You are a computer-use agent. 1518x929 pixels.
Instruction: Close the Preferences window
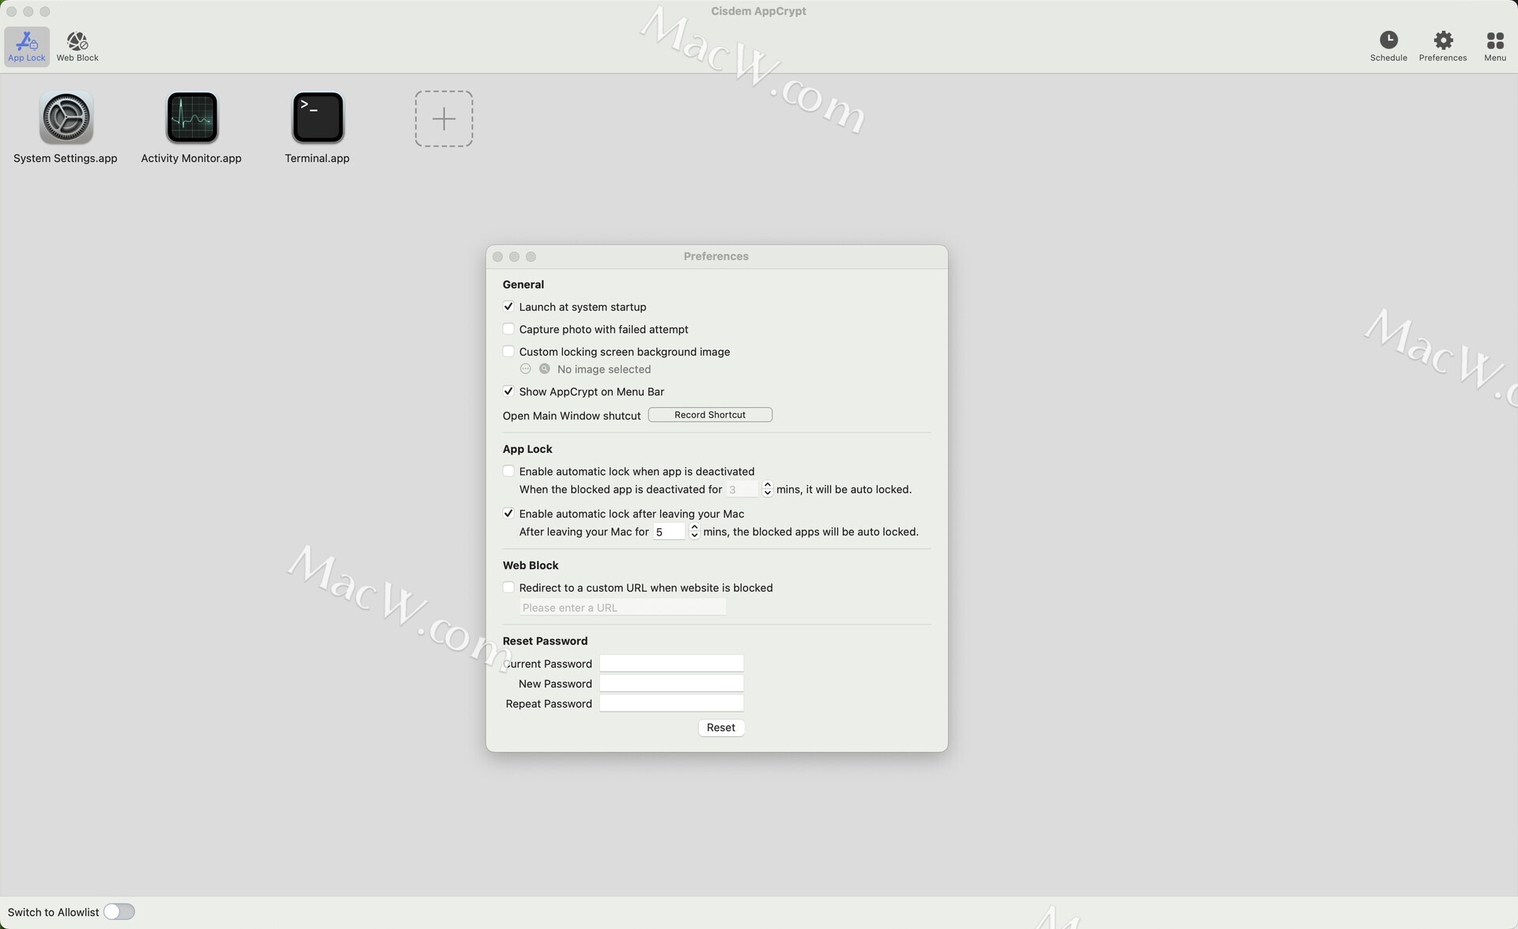(497, 257)
